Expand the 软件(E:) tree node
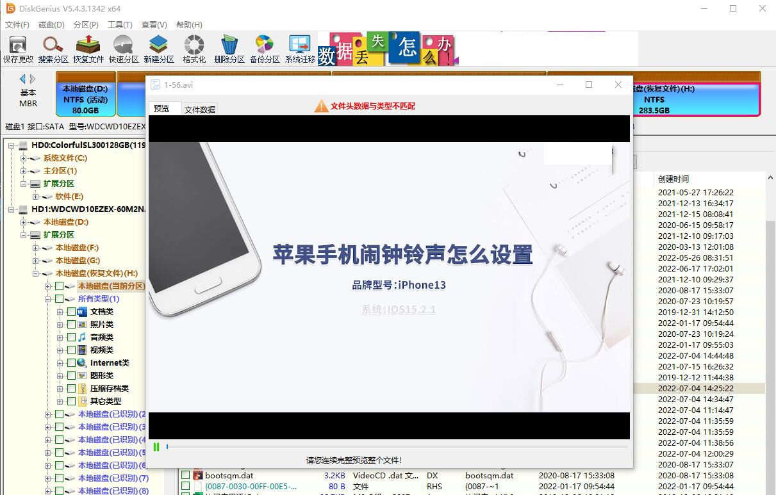The height and width of the screenshot is (495, 776). click(36, 197)
